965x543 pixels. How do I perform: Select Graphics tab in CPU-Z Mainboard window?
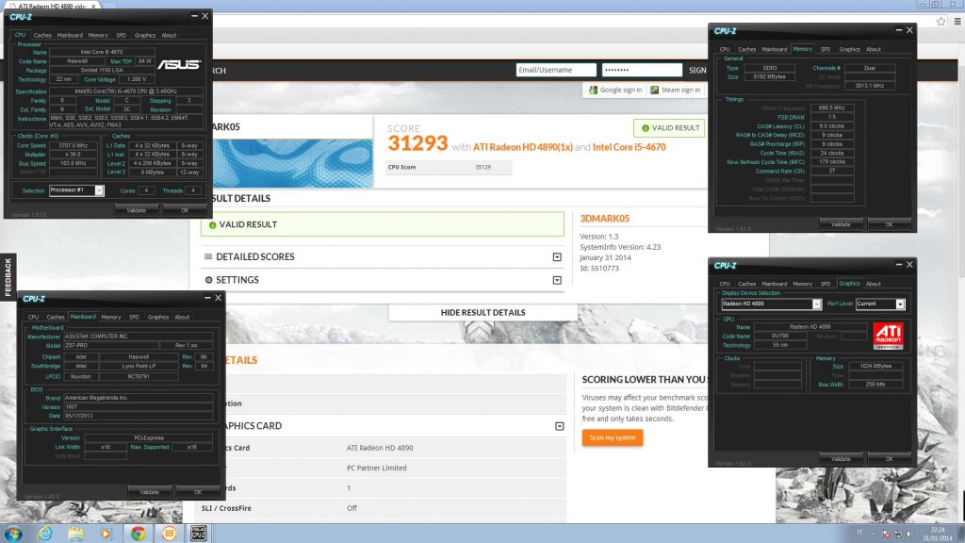[158, 317]
